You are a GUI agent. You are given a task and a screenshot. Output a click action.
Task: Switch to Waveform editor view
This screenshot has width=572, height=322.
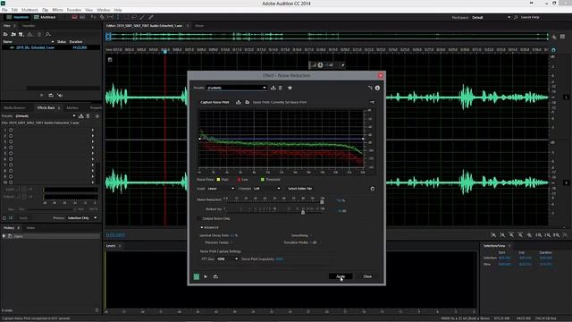click(18, 17)
